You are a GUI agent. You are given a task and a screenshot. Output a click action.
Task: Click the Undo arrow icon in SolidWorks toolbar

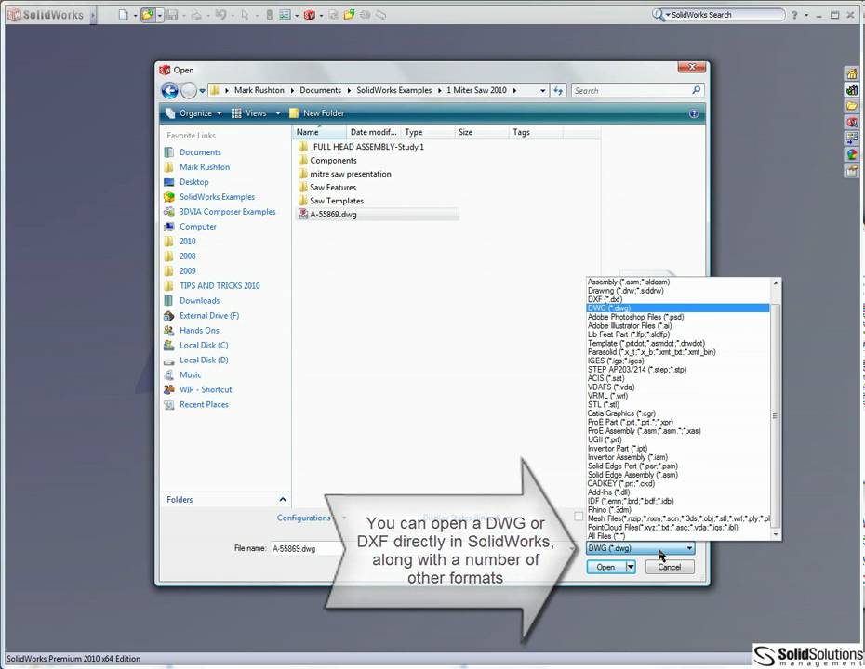[220, 15]
